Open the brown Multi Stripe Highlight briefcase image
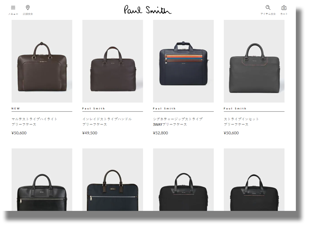 [42, 61]
